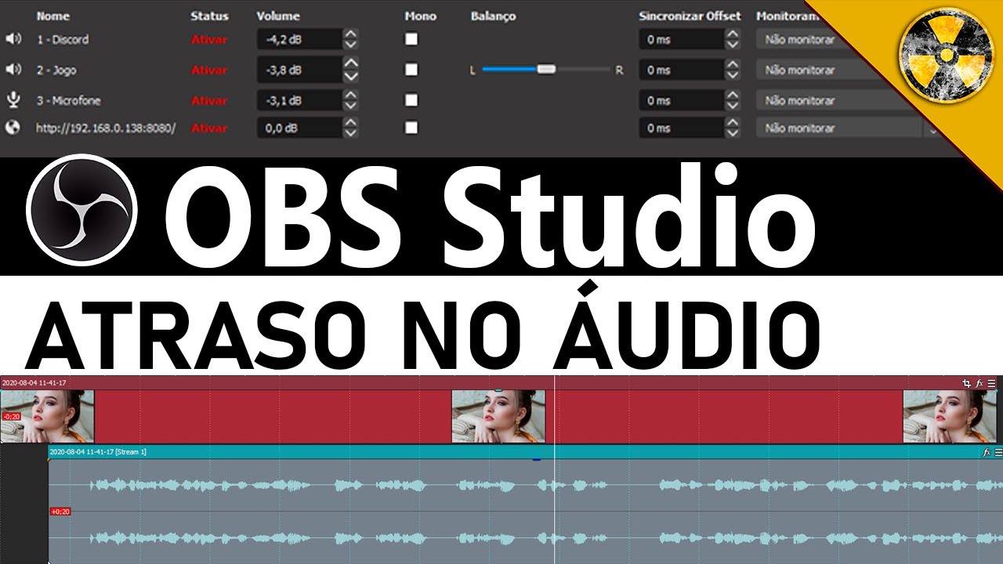This screenshot has width=1003, height=564.
Task: Click the 0 ms offset field for Discord
Action: [x=682, y=39]
